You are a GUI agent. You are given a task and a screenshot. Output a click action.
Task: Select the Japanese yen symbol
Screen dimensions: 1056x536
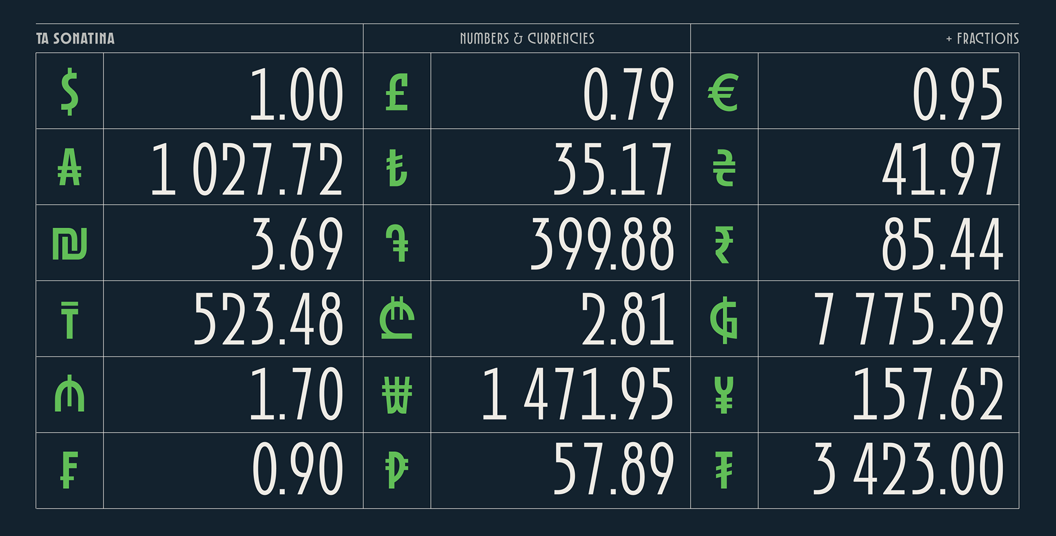click(x=724, y=395)
